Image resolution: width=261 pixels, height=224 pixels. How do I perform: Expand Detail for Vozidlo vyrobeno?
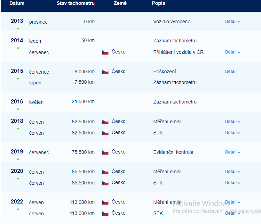(232, 22)
